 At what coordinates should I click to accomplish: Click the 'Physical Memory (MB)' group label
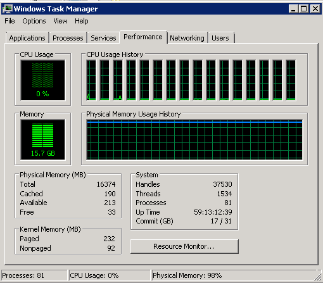click(53, 175)
